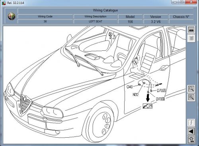199x146 pixels.
Task: Click the boxed 25 connector reference symbol
Action: (x=148, y=106)
